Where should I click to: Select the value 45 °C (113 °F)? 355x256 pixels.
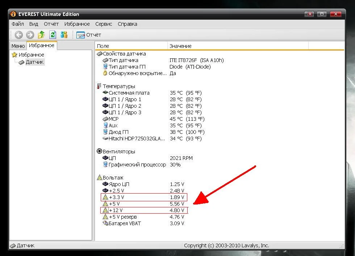[187, 119]
